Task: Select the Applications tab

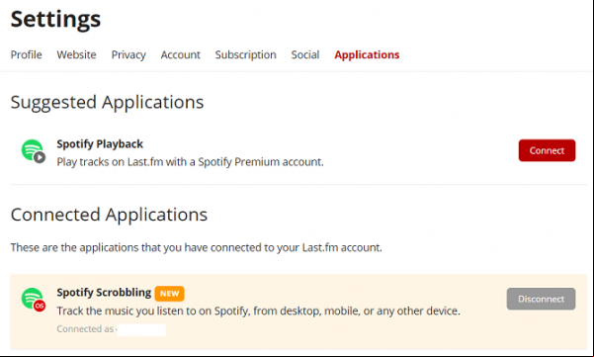Action: tap(367, 55)
